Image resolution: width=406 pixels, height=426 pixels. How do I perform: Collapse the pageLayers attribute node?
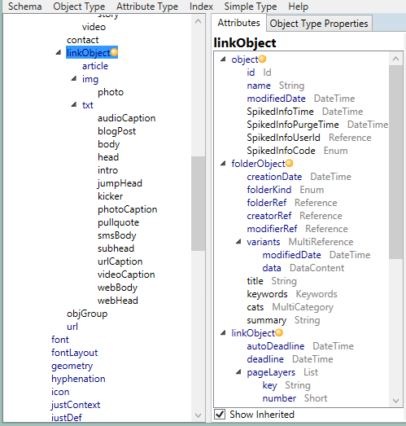pos(238,372)
